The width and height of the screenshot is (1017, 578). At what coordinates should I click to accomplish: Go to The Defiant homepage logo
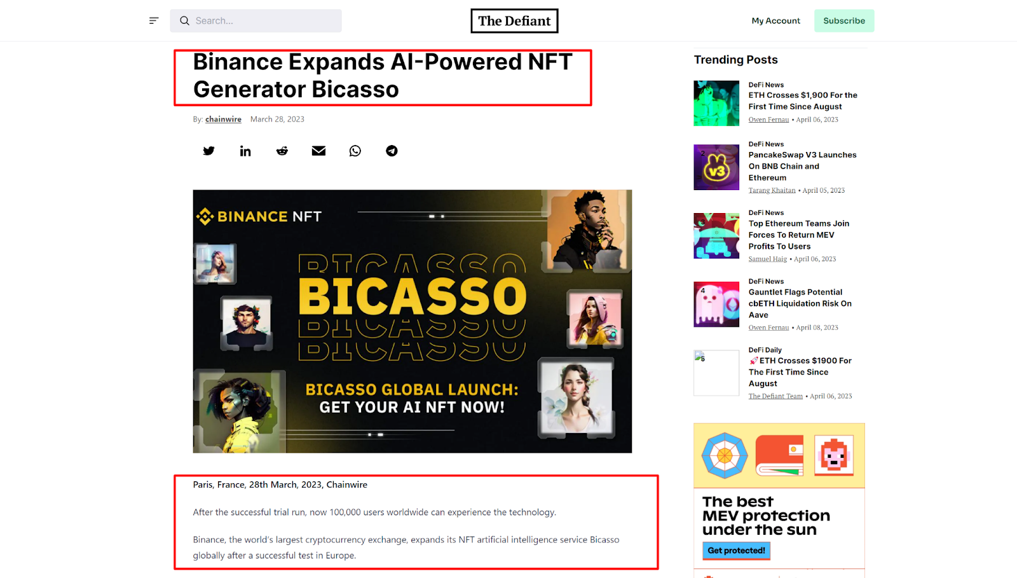click(x=514, y=21)
